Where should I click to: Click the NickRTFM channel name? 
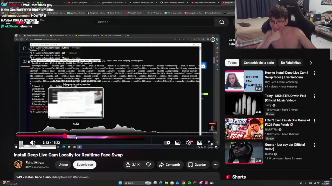(x=271, y=129)
